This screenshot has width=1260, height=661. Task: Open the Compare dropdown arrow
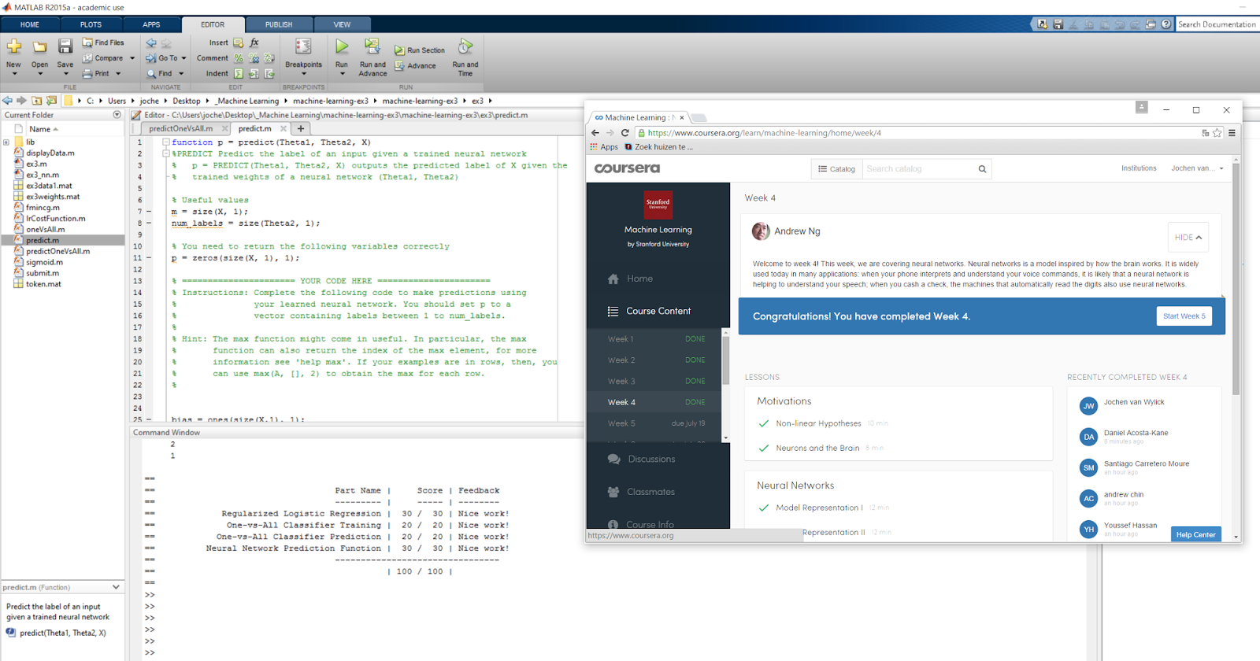pyautogui.click(x=132, y=58)
